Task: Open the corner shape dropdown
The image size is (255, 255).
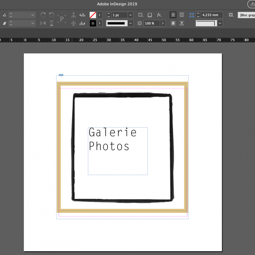Action: (x=220, y=24)
